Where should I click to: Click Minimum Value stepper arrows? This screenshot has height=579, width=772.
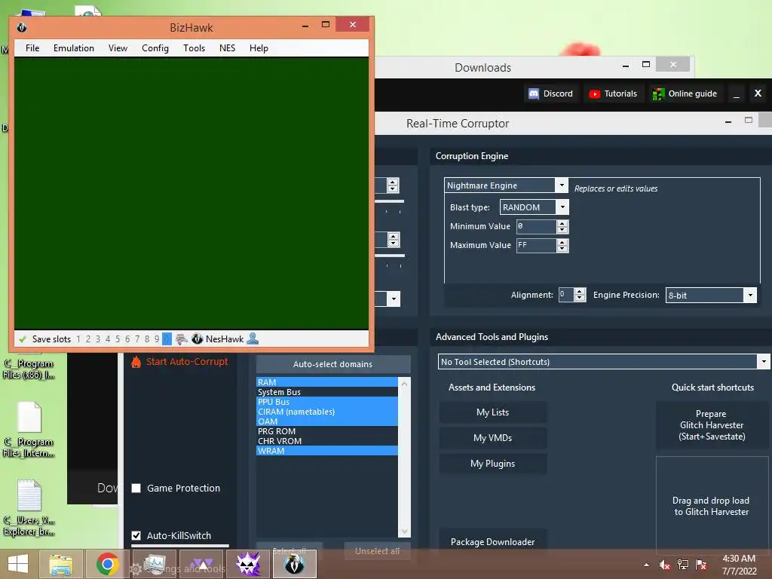pyautogui.click(x=562, y=226)
